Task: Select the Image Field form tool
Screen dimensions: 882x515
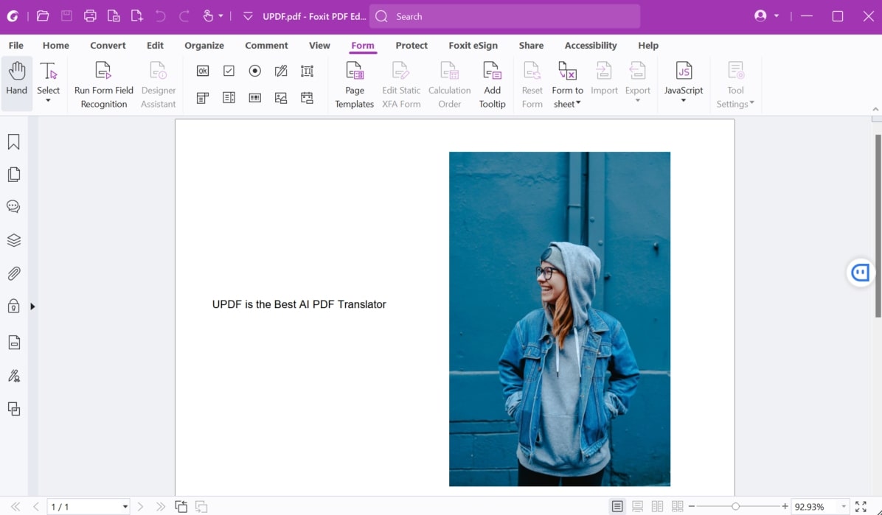Action: 280,97
